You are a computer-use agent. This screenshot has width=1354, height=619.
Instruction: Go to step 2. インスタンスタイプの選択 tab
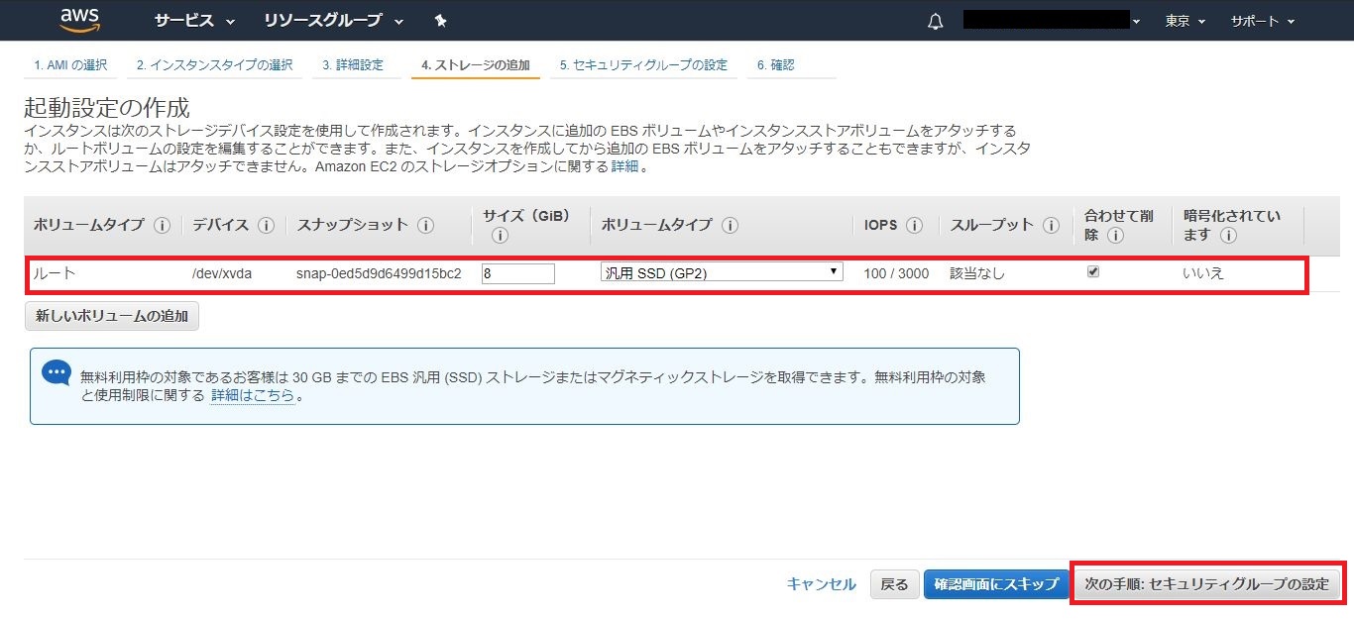pyautogui.click(x=214, y=65)
